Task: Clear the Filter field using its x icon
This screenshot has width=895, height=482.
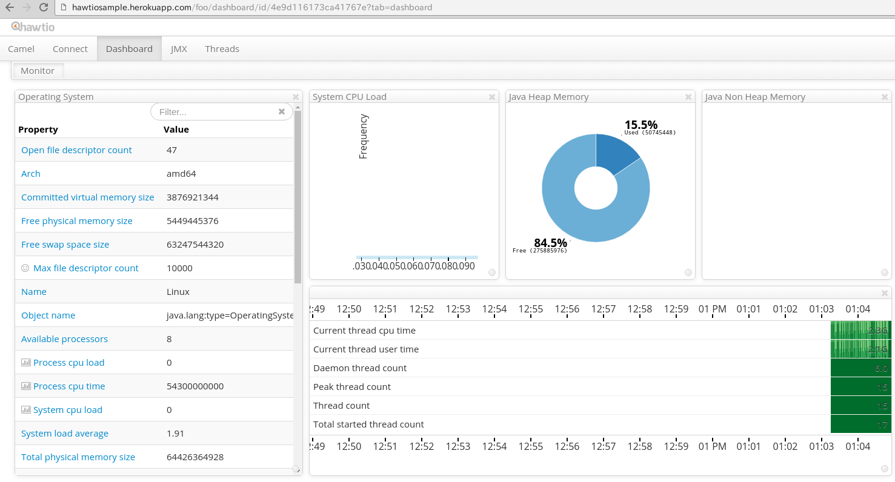Action: tap(281, 111)
